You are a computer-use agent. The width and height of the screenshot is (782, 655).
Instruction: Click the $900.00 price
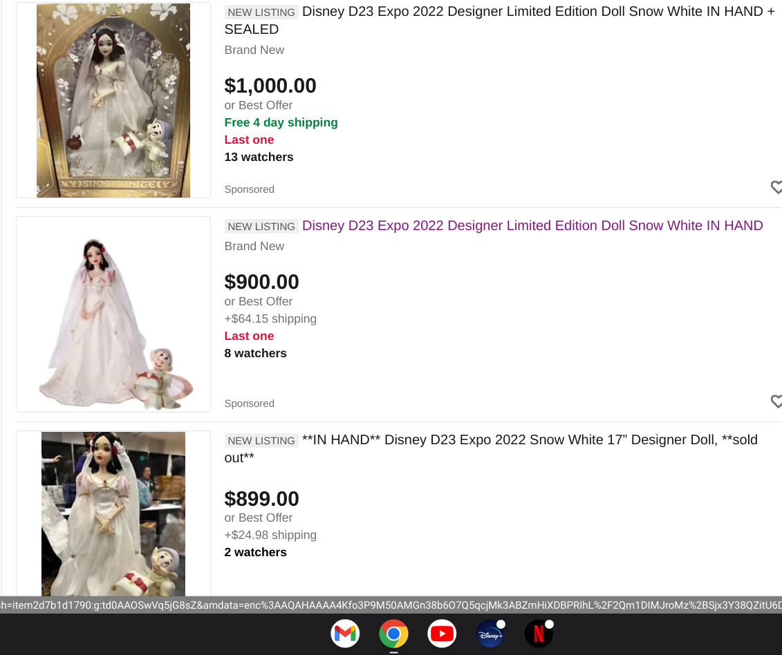click(262, 282)
